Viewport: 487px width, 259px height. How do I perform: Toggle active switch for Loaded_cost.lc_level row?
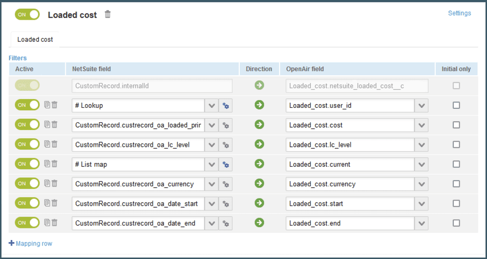coord(27,144)
